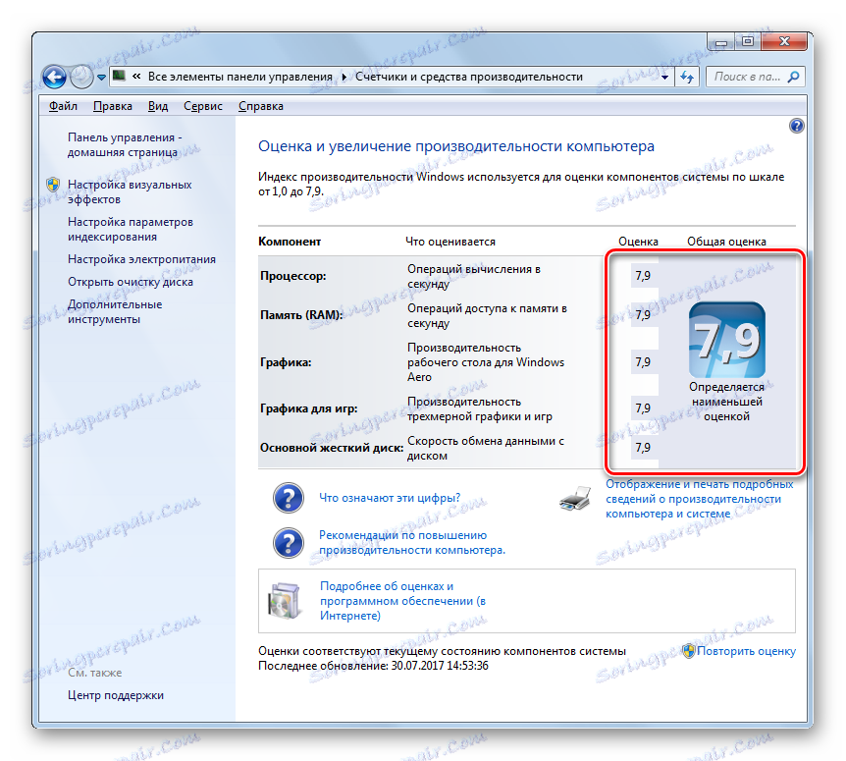Screen dimensions: 846x761
Task: Maximize the window
Action: click(x=748, y=41)
